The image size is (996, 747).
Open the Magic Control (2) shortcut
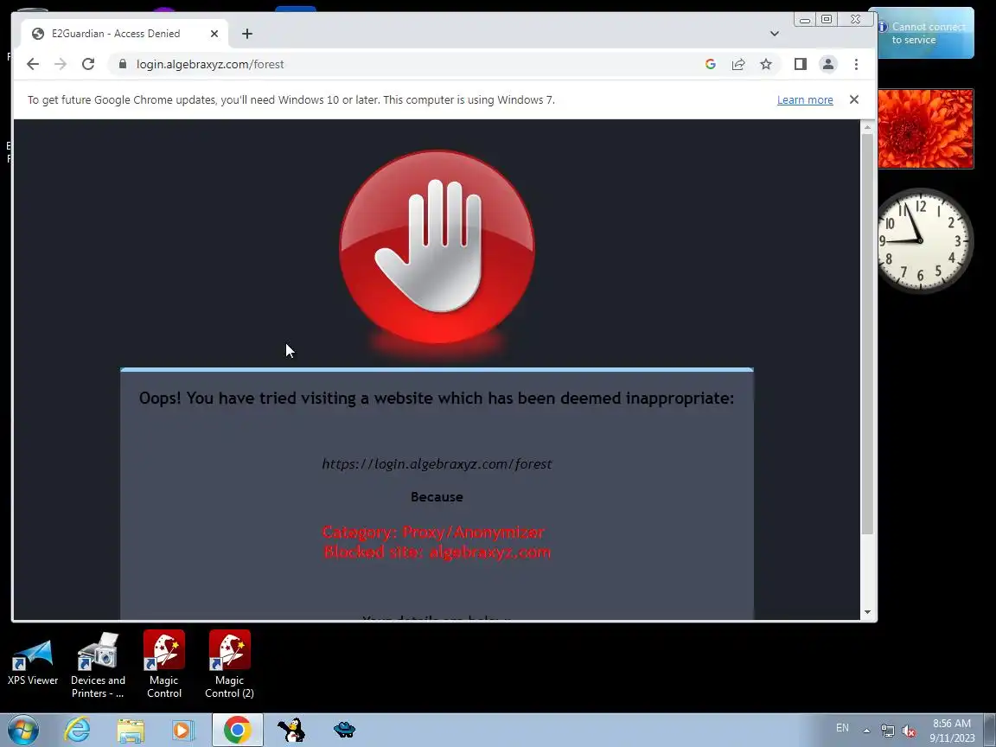click(229, 665)
